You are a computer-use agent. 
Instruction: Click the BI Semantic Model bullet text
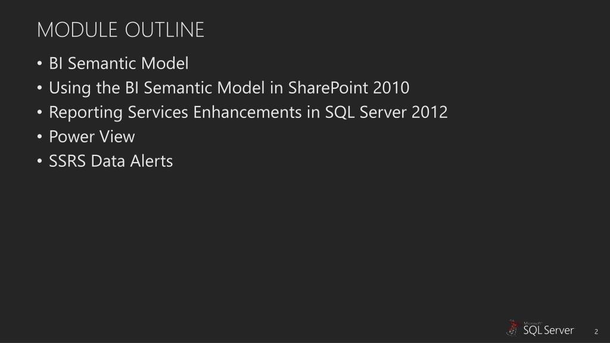[x=119, y=63]
